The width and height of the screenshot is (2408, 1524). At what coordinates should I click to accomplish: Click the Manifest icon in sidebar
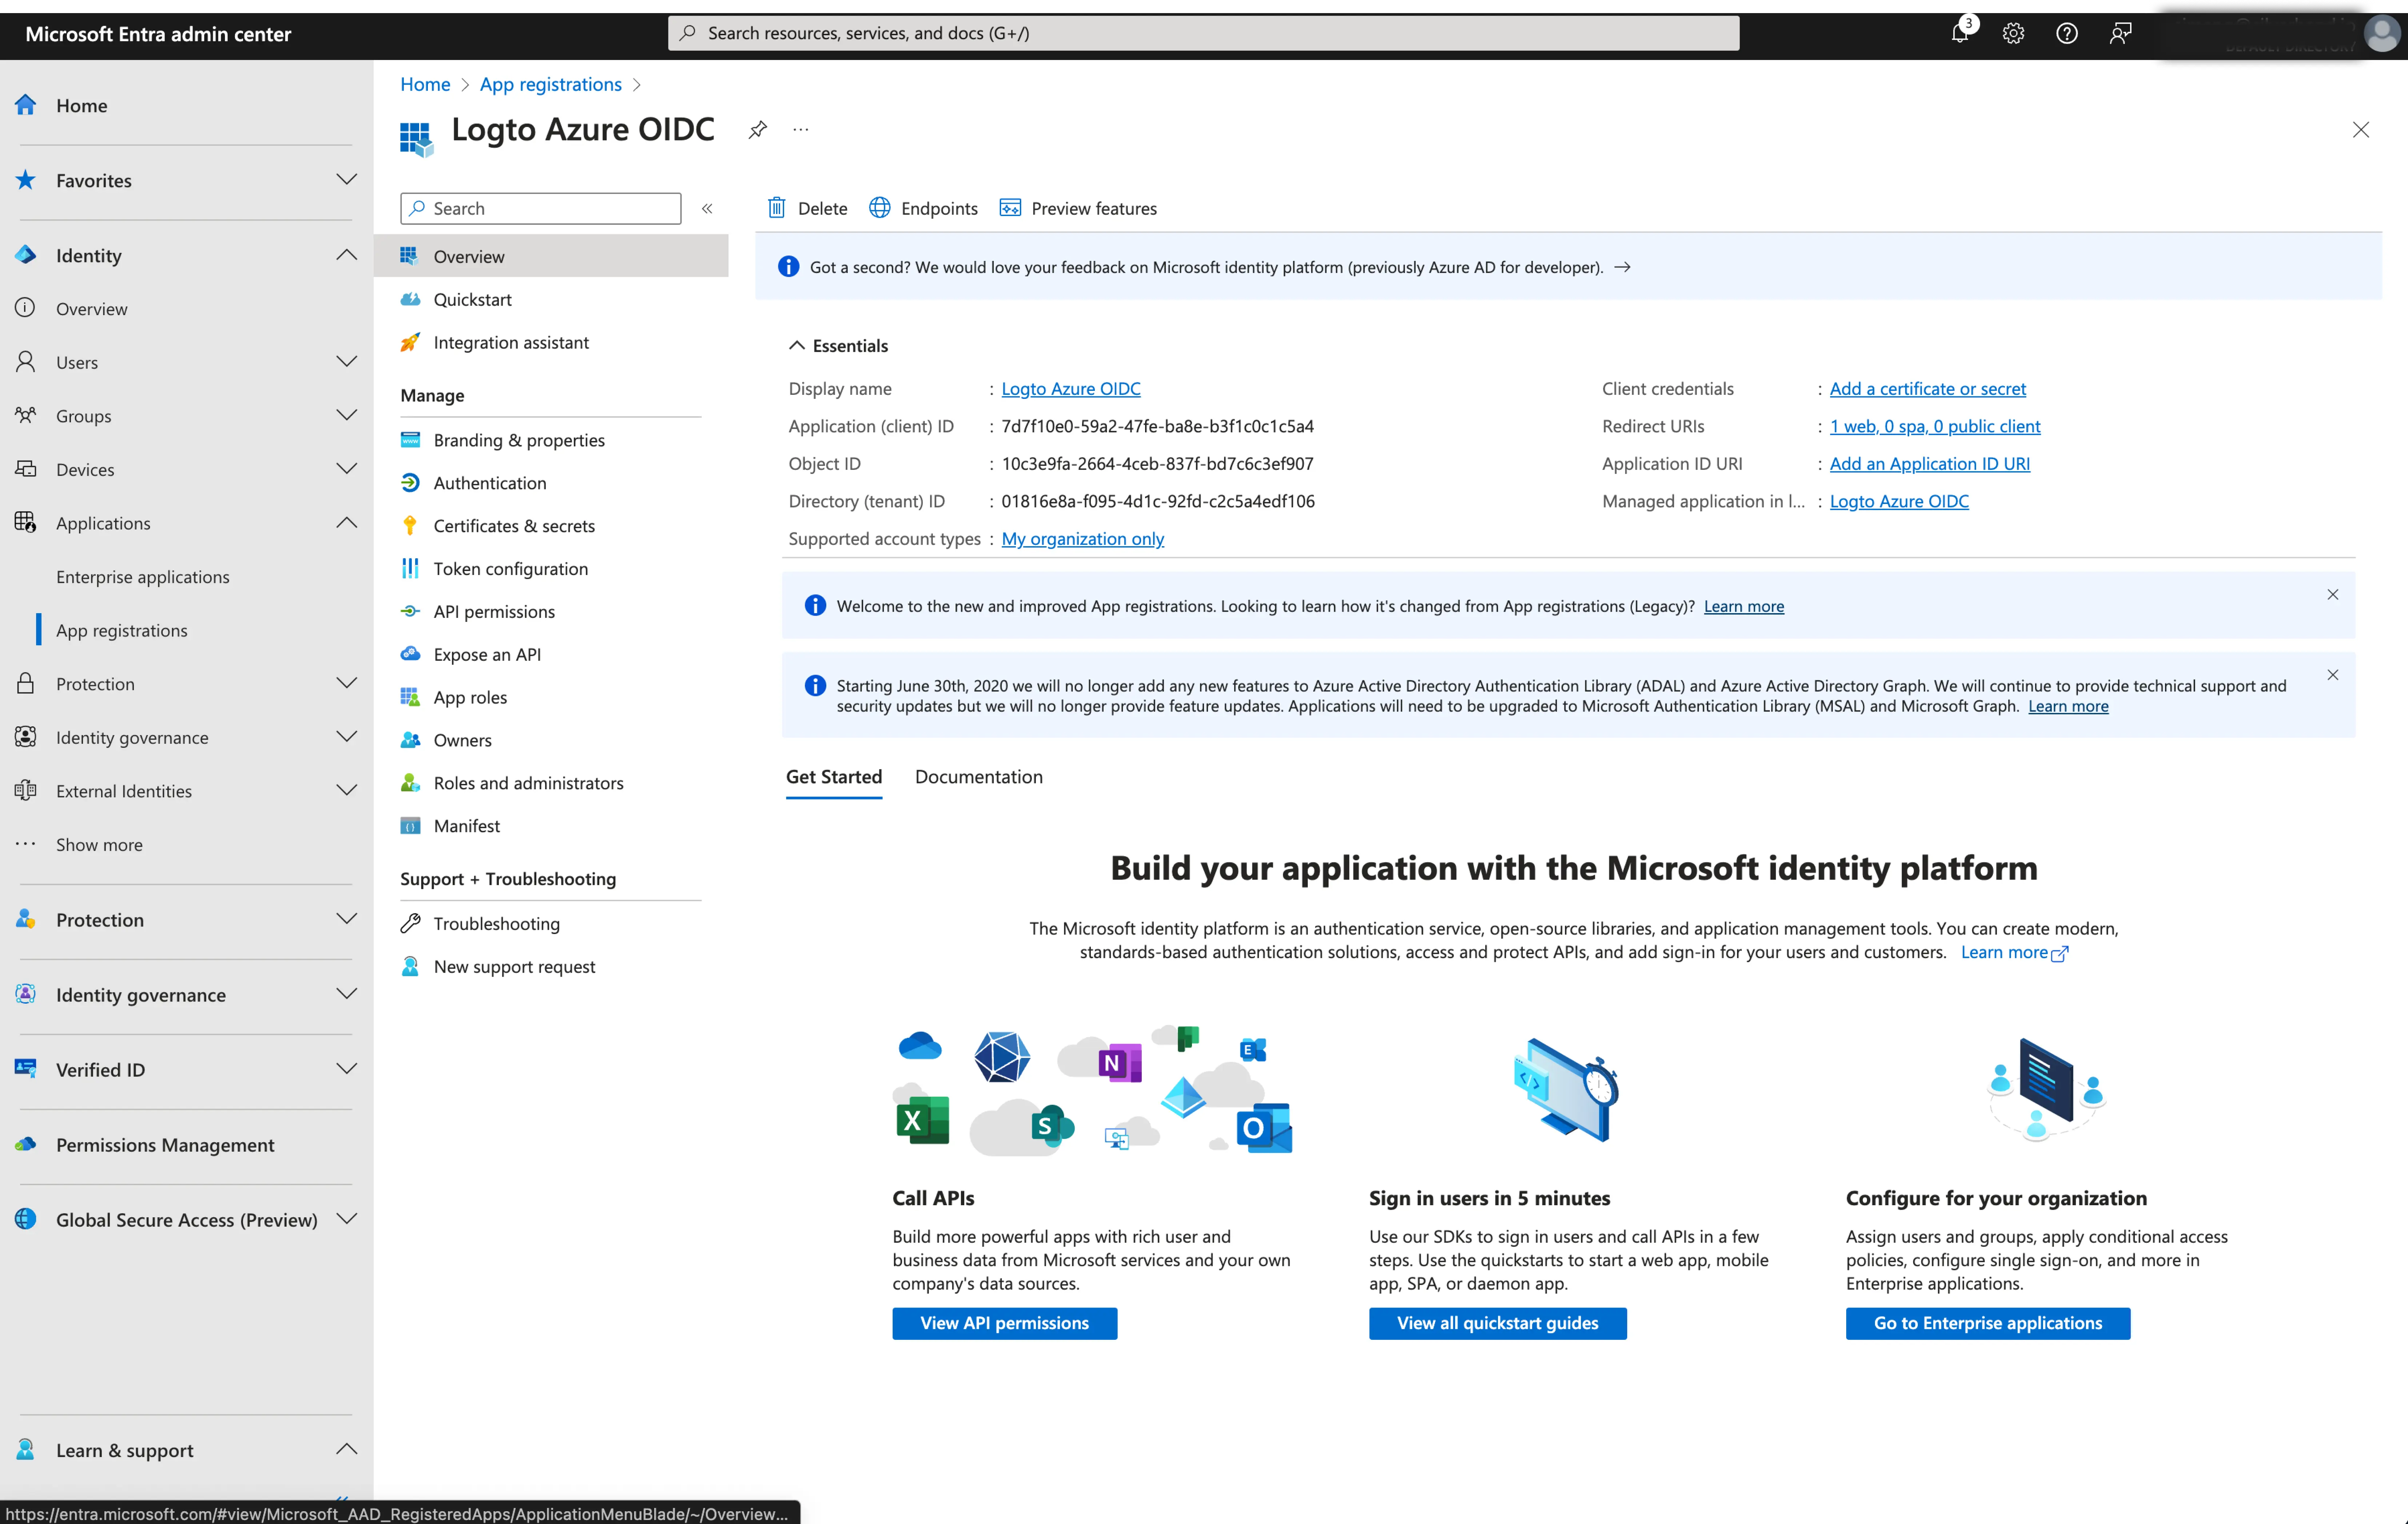(x=411, y=825)
